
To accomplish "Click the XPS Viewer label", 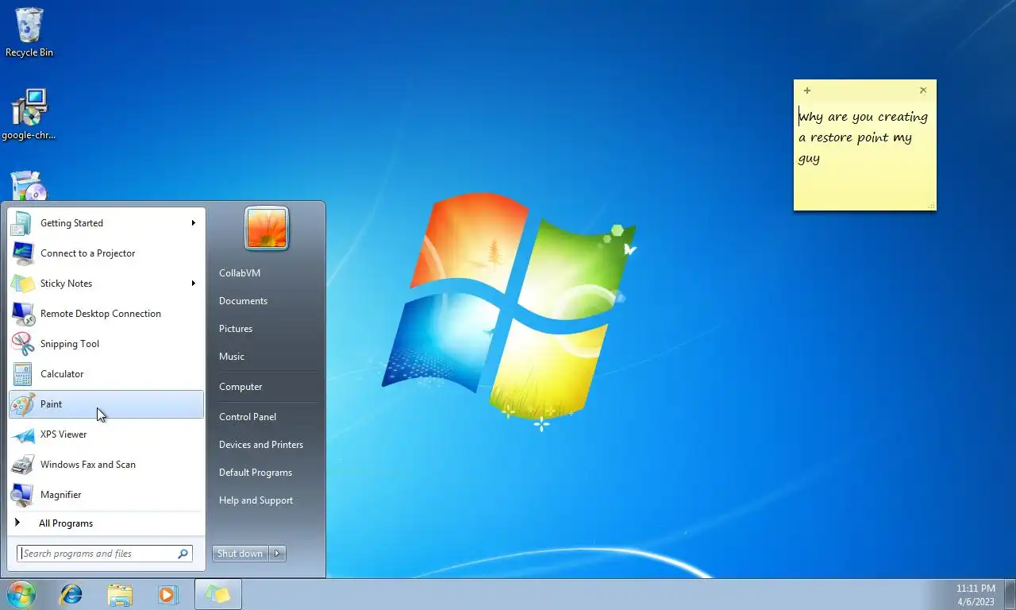I will 63,434.
